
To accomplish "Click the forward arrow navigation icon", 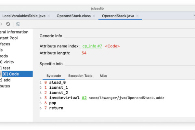I will point(1,24).
